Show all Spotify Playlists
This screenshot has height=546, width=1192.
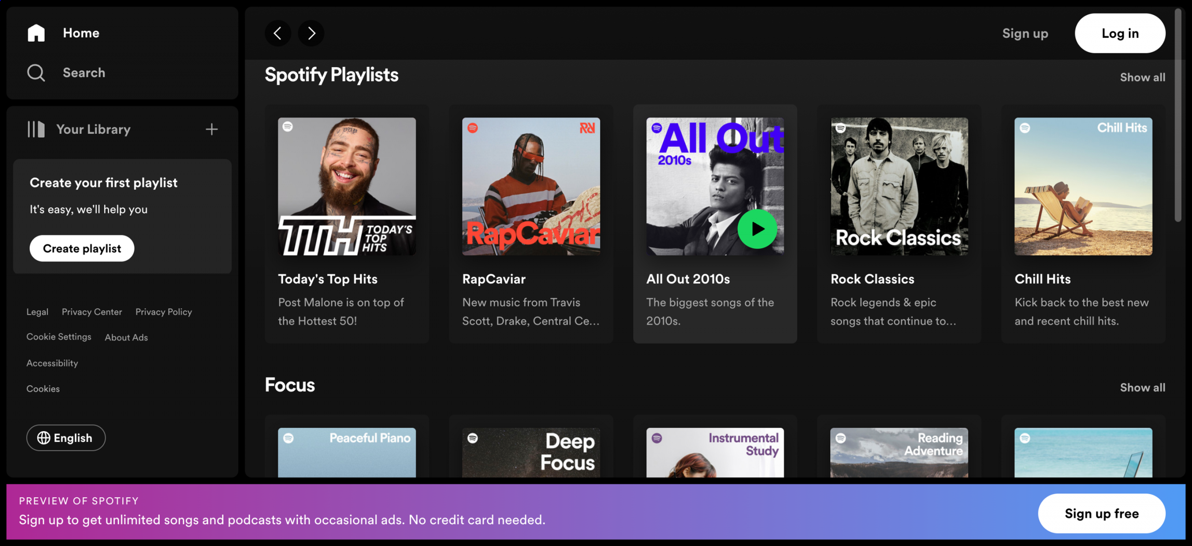(1142, 77)
